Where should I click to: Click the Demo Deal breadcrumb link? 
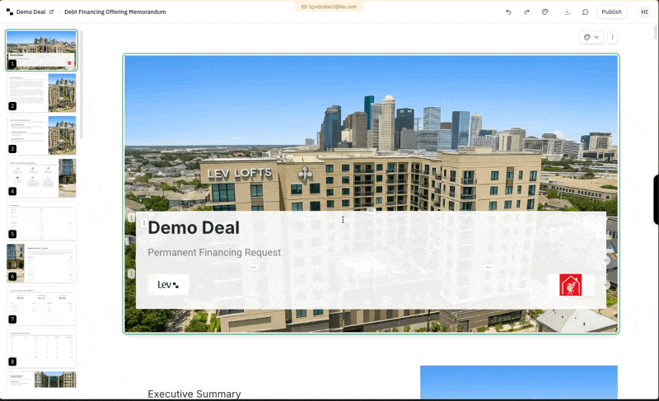[32, 12]
